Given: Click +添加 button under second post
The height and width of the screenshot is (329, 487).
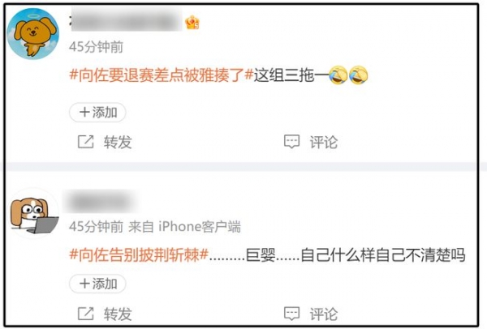Looking at the screenshot, I should point(97,284).
